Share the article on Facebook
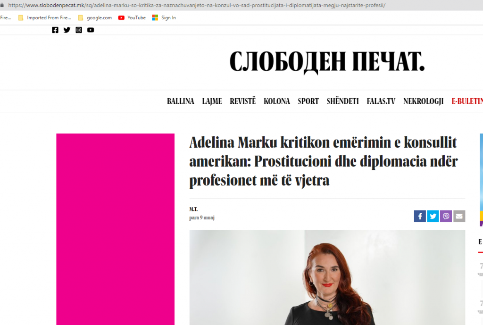483x325 pixels. 420,216
